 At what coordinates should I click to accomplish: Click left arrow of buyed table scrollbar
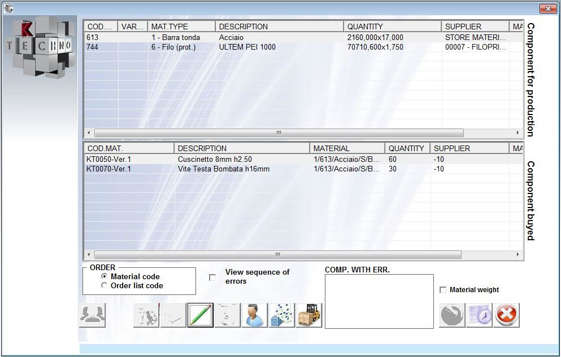tap(89, 254)
